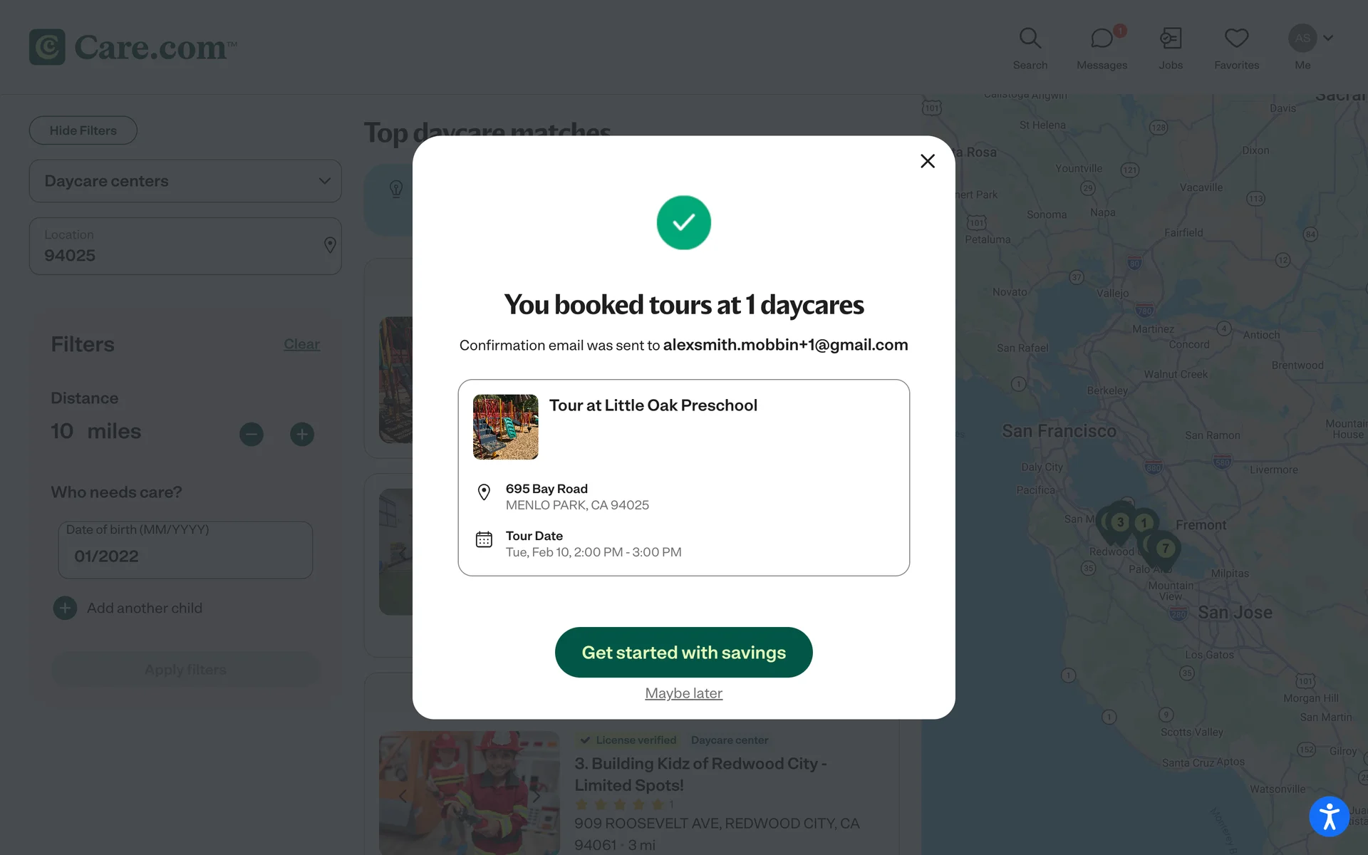Click the plus icon beside Add another child
This screenshot has width=1368, height=855.
tap(65, 608)
